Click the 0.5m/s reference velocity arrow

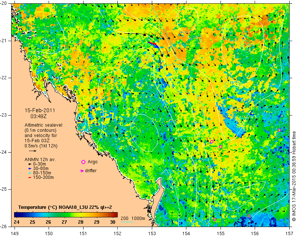33,151
